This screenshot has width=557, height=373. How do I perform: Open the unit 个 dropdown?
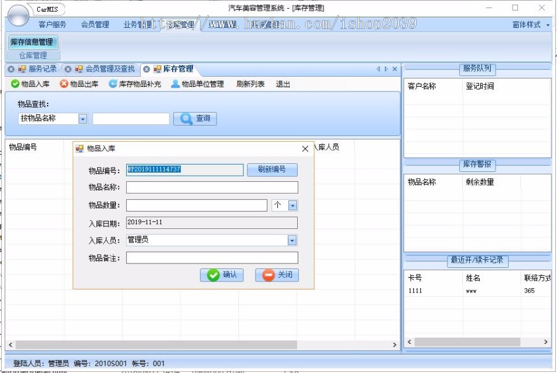[x=293, y=205]
